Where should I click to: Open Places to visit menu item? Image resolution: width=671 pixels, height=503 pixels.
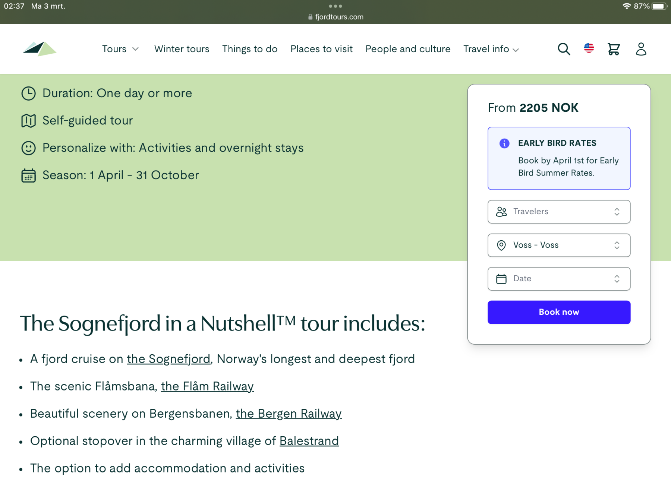click(x=321, y=49)
